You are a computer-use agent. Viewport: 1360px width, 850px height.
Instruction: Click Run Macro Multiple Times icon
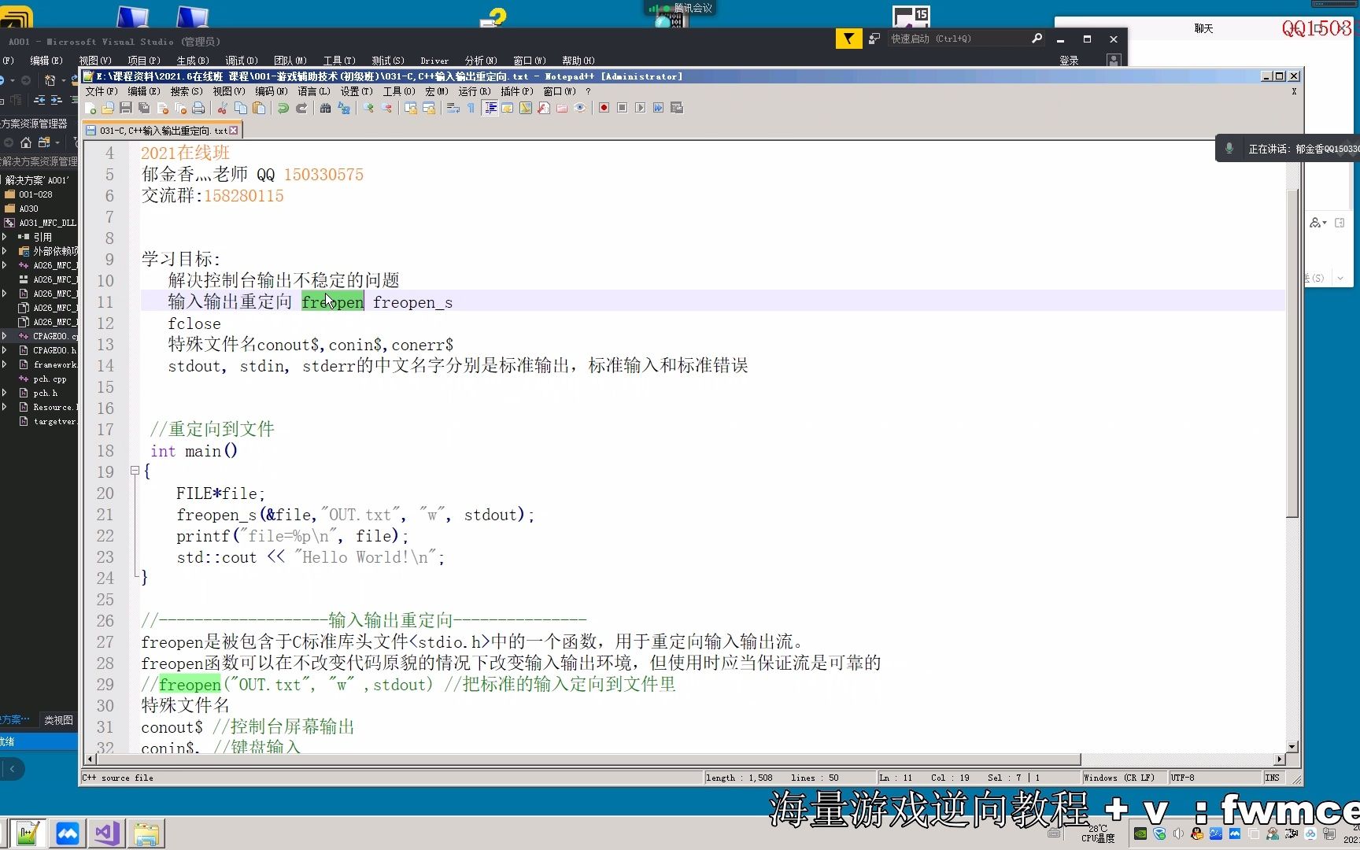click(x=658, y=108)
